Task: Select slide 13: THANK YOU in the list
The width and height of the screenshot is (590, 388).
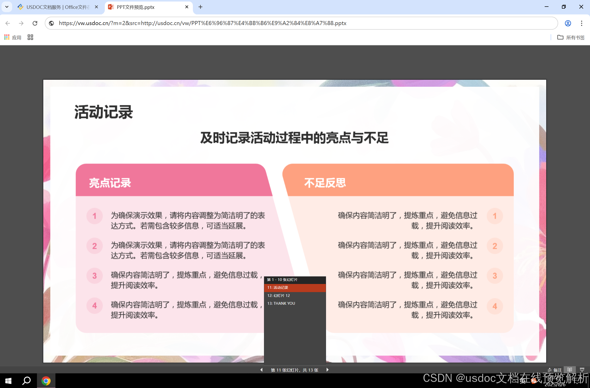Action: (281, 303)
